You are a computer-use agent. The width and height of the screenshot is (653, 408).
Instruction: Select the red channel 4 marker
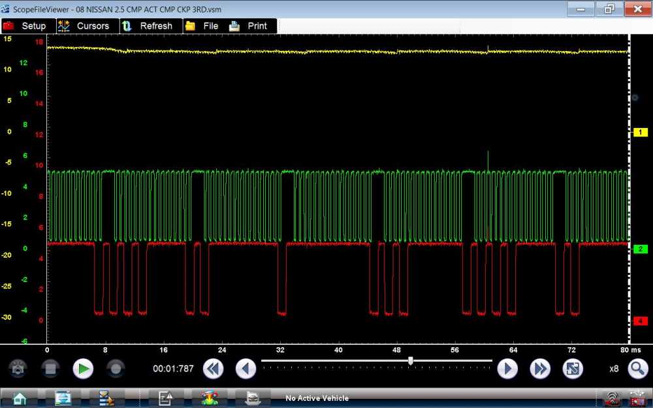(x=641, y=321)
